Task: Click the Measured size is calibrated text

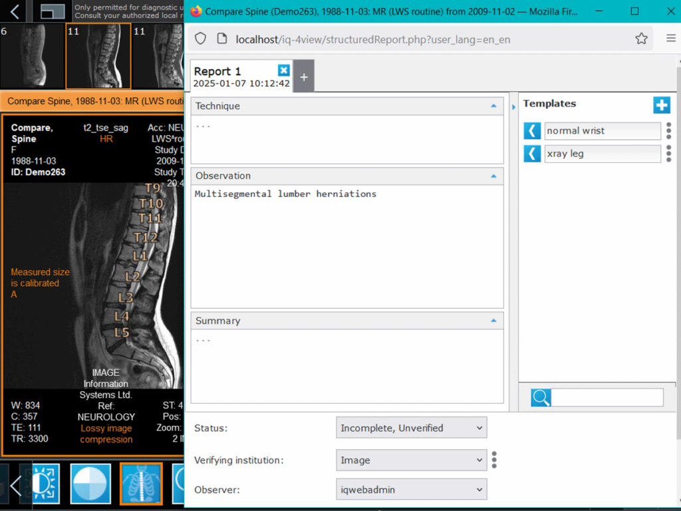Action: (x=40, y=277)
